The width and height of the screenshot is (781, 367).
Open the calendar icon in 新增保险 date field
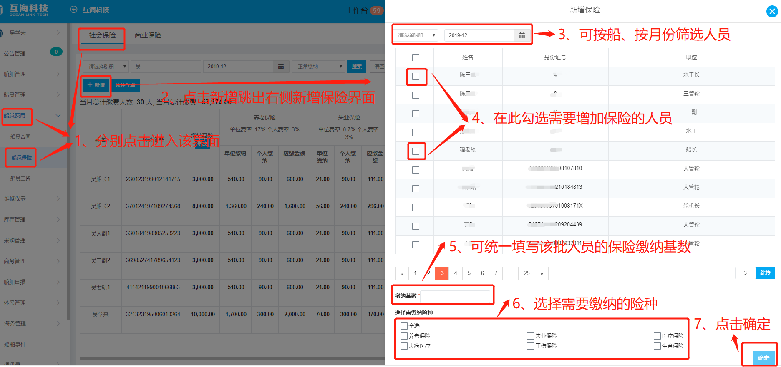tap(522, 35)
